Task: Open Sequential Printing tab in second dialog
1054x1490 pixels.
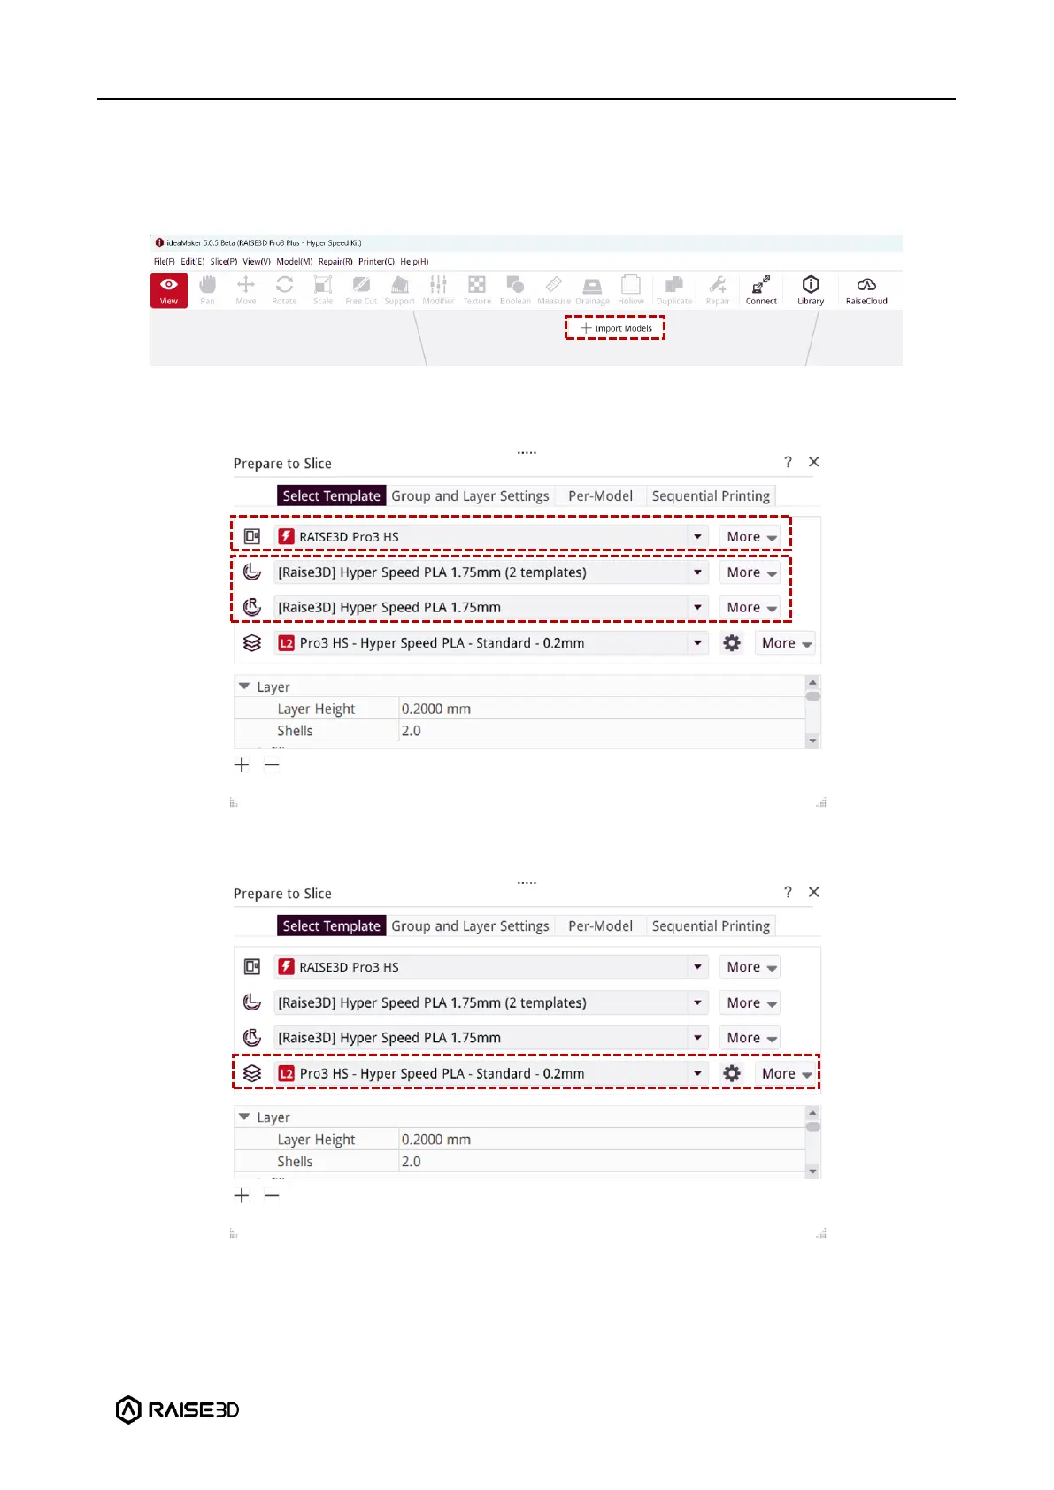Action: [711, 926]
